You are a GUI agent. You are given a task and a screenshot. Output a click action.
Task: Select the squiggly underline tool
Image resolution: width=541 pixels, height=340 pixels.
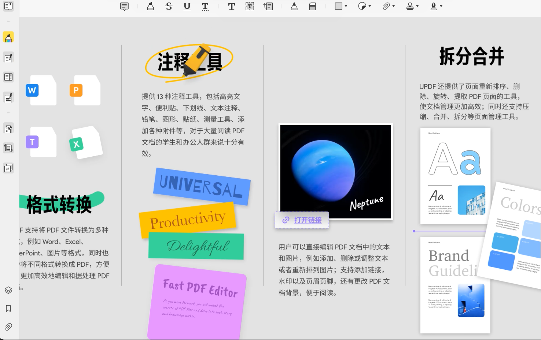[205, 6]
